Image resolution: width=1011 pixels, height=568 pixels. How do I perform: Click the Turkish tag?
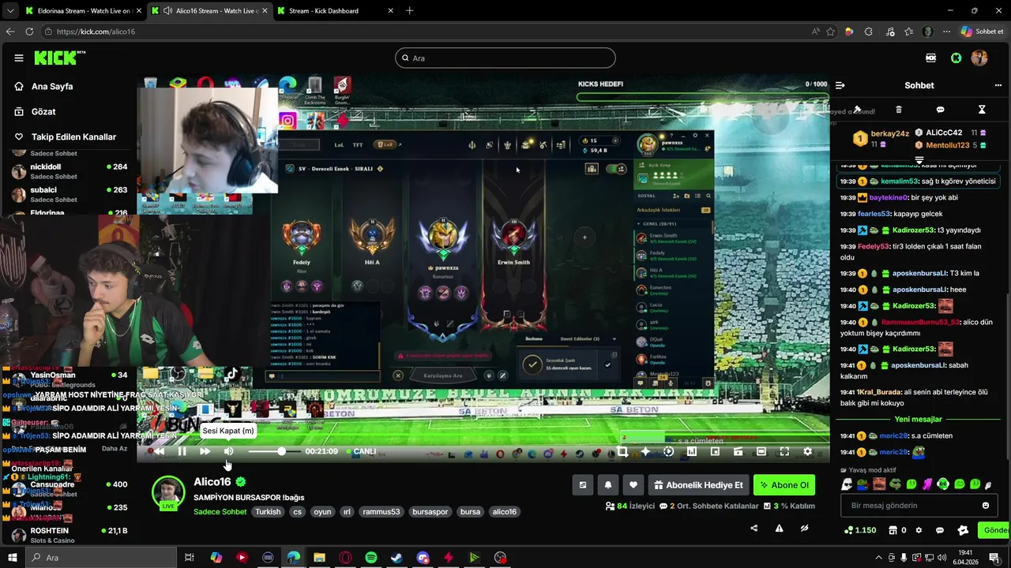coord(268,512)
